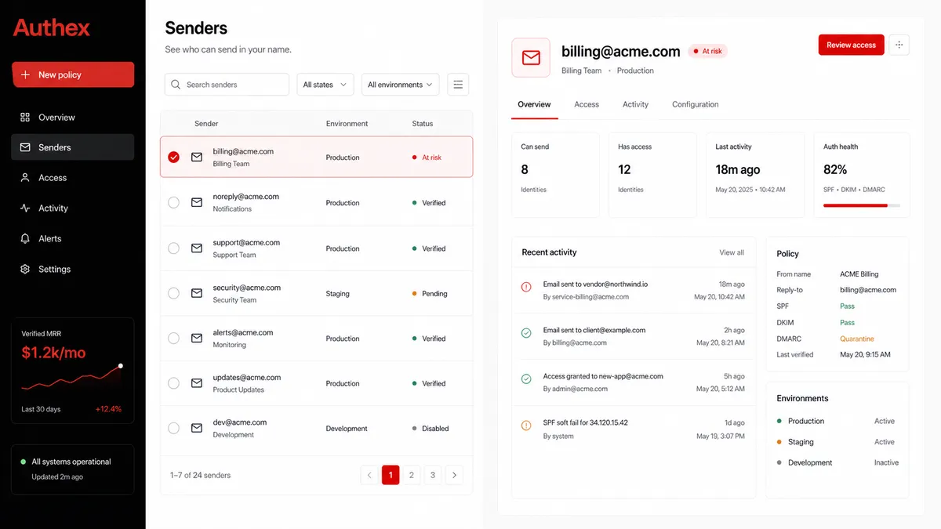Switch to the Configuration tab
Screen dimensions: 941x529
click(696, 104)
